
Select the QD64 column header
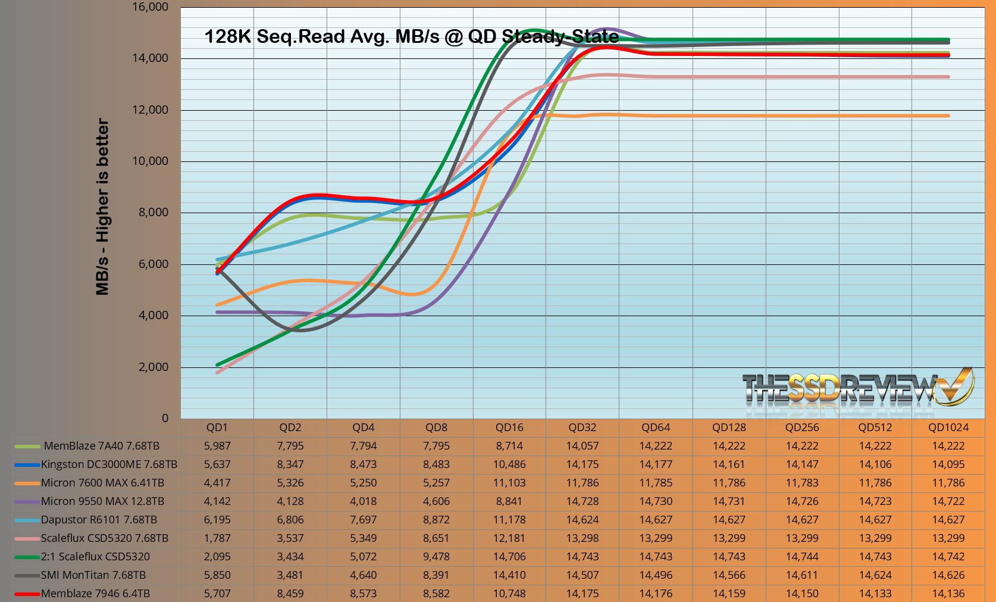[656, 428]
